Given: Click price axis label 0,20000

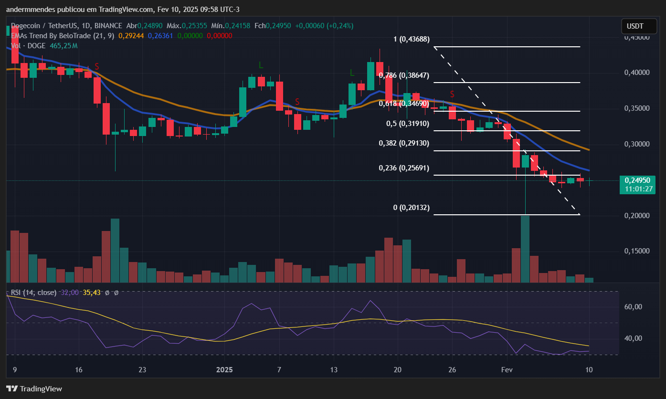Looking at the screenshot, I should [637, 216].
